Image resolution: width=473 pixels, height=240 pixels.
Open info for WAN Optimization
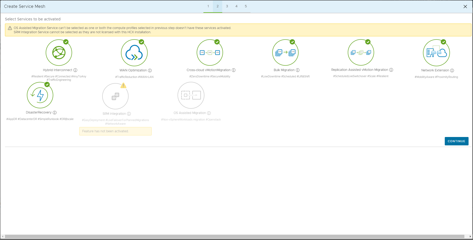click(x=150, y=70)
